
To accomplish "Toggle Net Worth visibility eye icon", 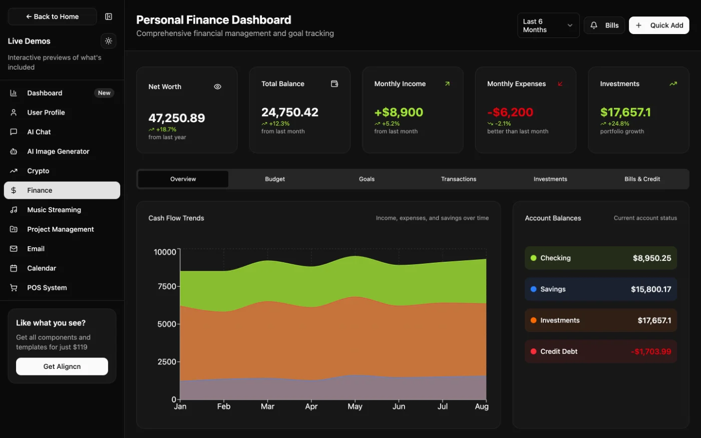I will point(217,87).
